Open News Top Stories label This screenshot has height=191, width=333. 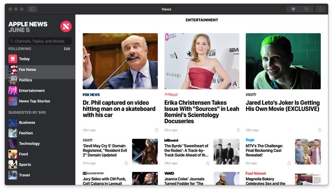35,101
